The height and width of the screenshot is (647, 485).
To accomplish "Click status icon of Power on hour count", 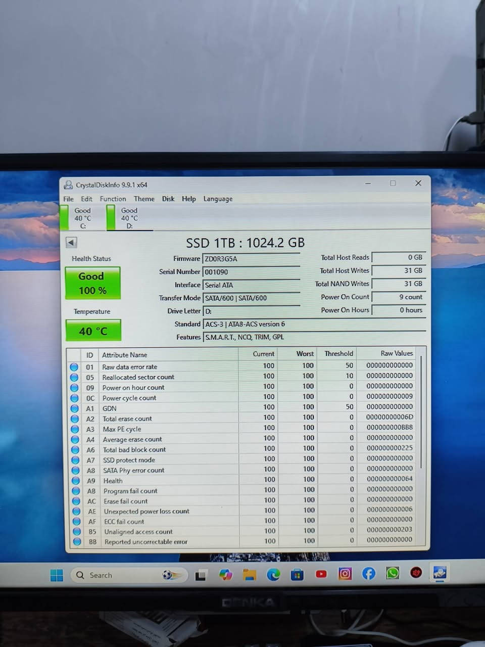I will point(74,388).
